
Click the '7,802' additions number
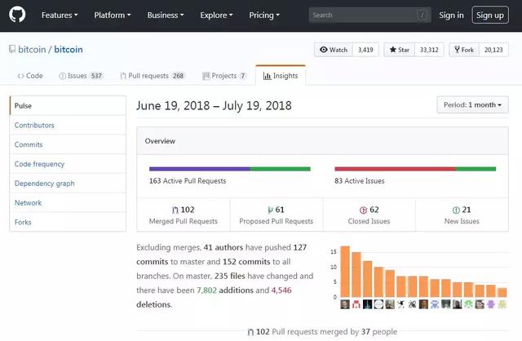[x=206, y=290]
